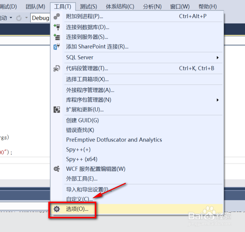
Task: Choose 导入和导出设置(I)... entry
Action: click(x=137, y=189)
